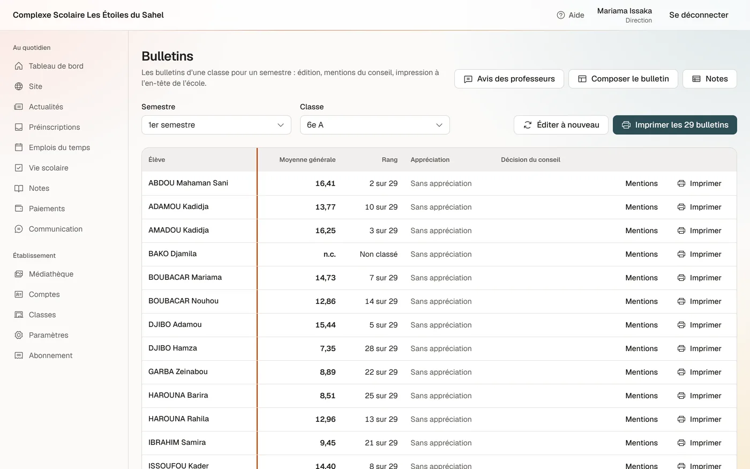Click the Médiathèque images icon

[x=19, y=274]
